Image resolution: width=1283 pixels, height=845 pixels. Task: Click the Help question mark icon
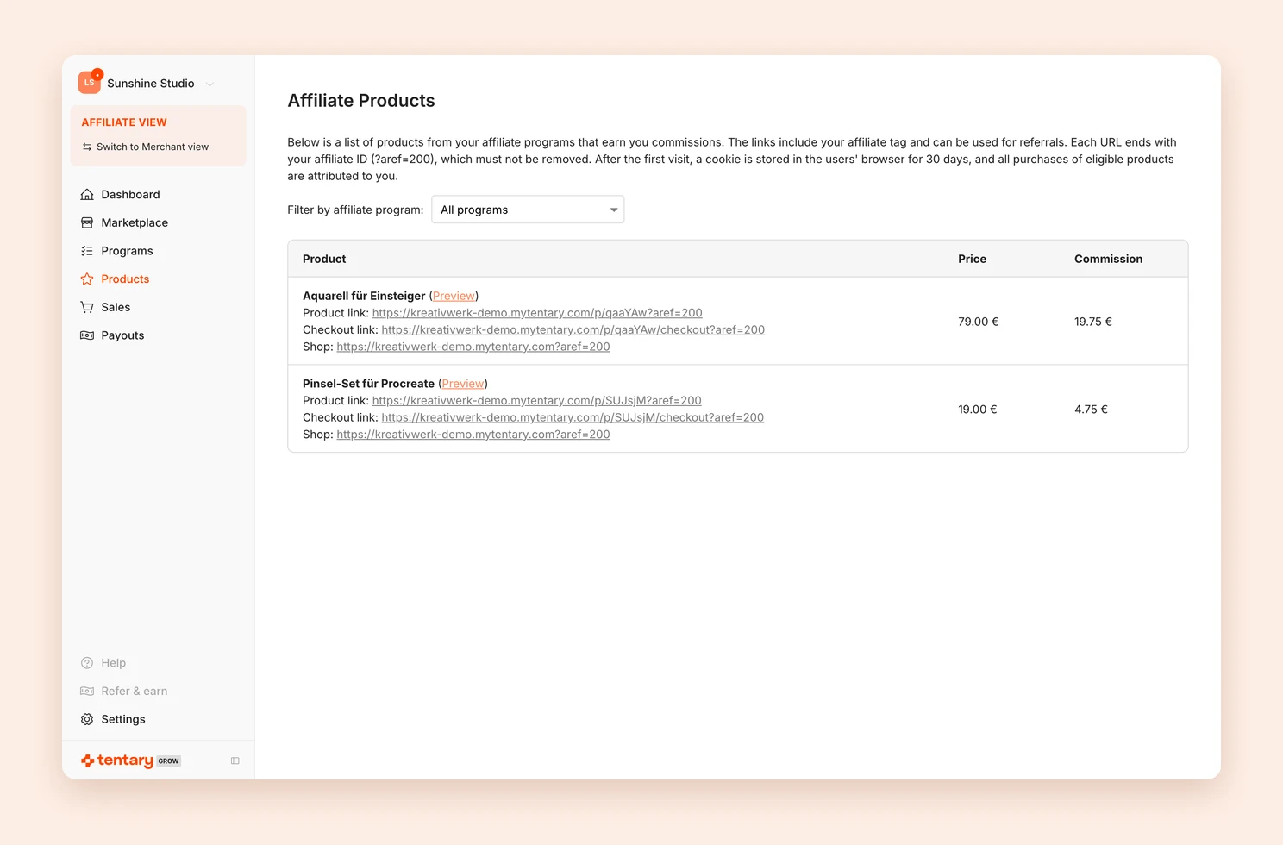(x=87, y=663)
